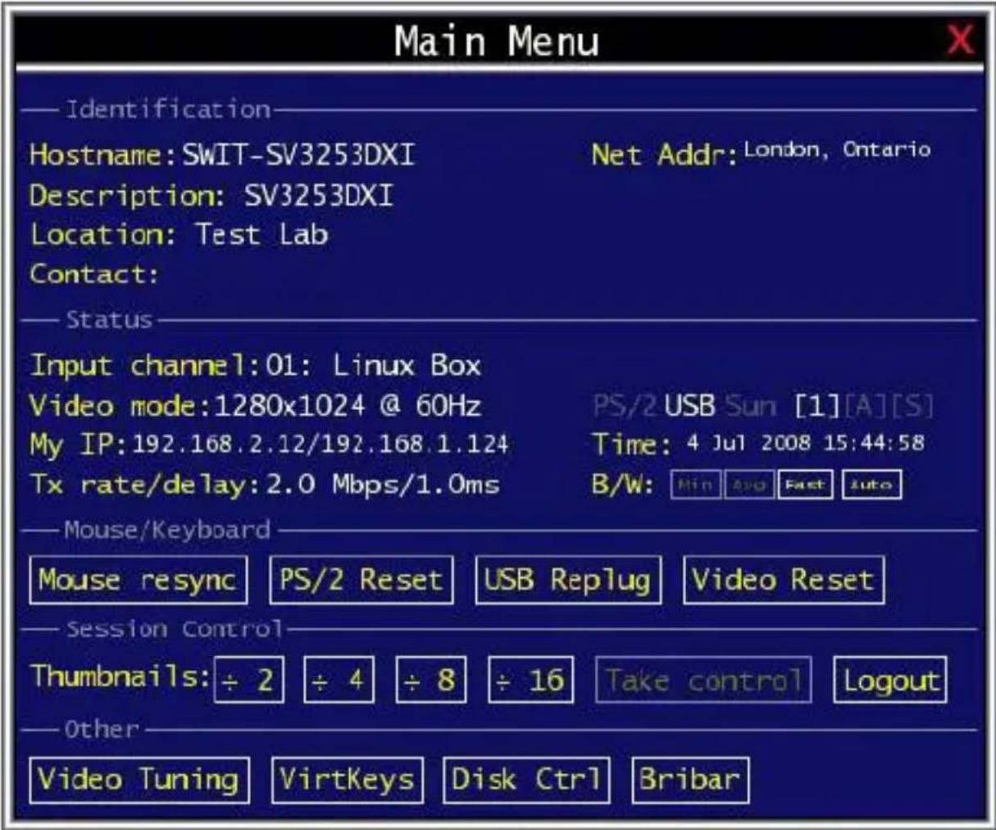Log out of the session
The width and height of the screenshot is (996, 830).
click(x=890, y=679)
